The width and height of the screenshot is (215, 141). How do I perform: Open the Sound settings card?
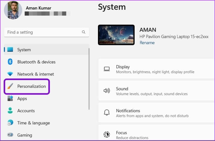point(156,91)
